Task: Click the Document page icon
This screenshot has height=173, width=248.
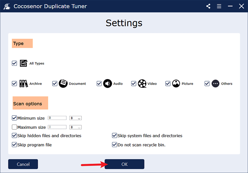Action: pyautogui.click(x=63, y=83)
